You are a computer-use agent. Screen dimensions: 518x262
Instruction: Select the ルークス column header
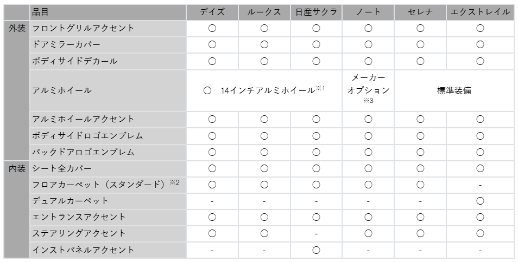click(264, 11)
